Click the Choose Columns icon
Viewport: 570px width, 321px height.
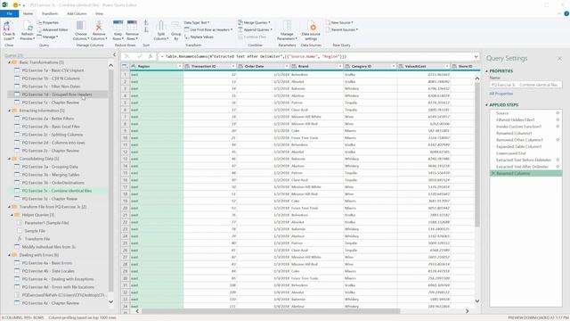tap(81, 26)
